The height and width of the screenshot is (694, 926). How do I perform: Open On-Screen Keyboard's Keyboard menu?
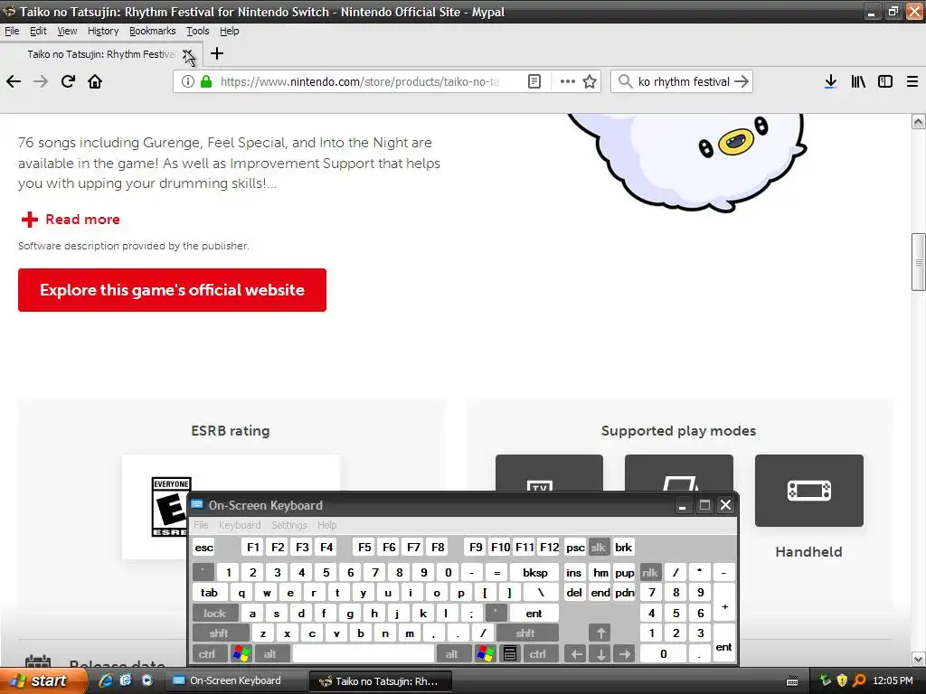pos(239,525)
